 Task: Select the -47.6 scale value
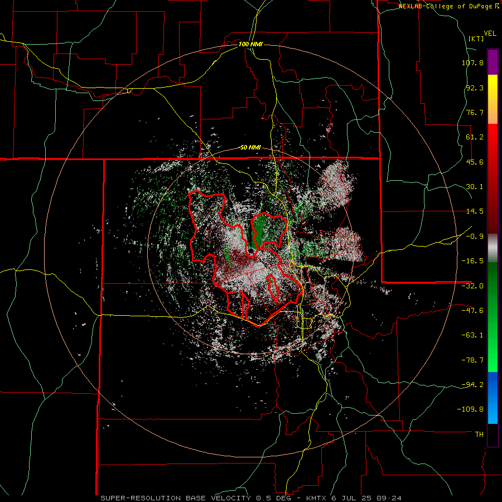[x=472, y=311]
